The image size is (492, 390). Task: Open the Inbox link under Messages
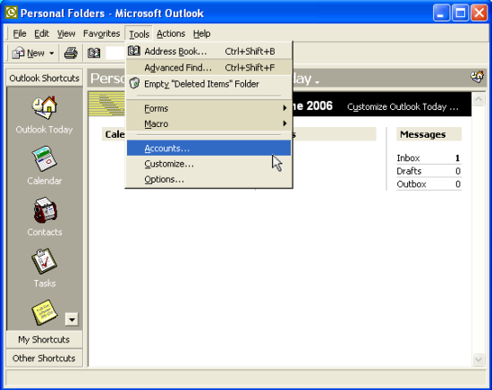pyautogui.click(x=408, y=157)
